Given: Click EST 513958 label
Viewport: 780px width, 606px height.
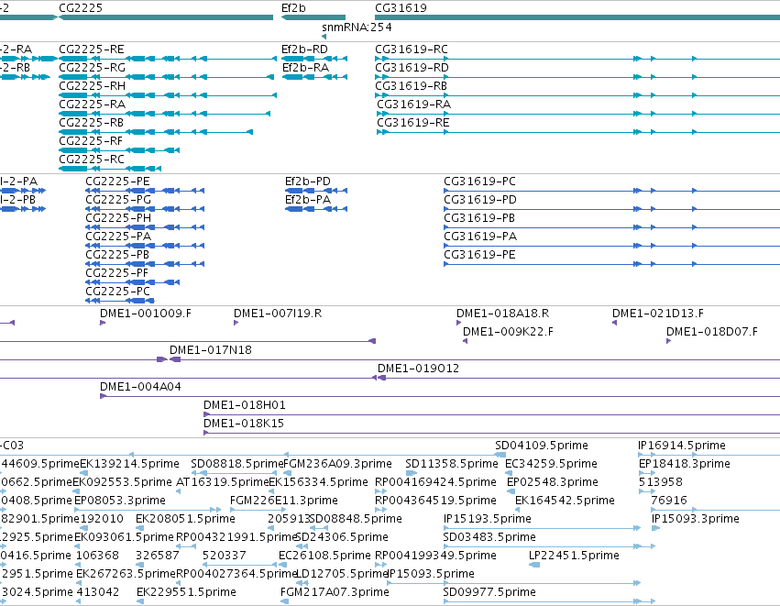Looking at the screenshot, I should 661,483.
